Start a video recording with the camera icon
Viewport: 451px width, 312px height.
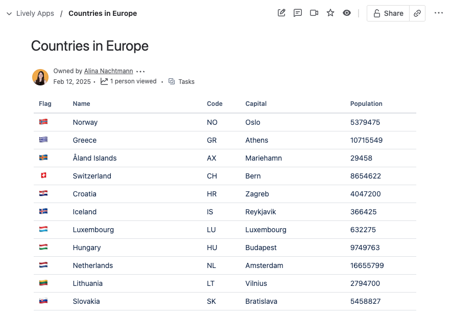pos(314,13)
